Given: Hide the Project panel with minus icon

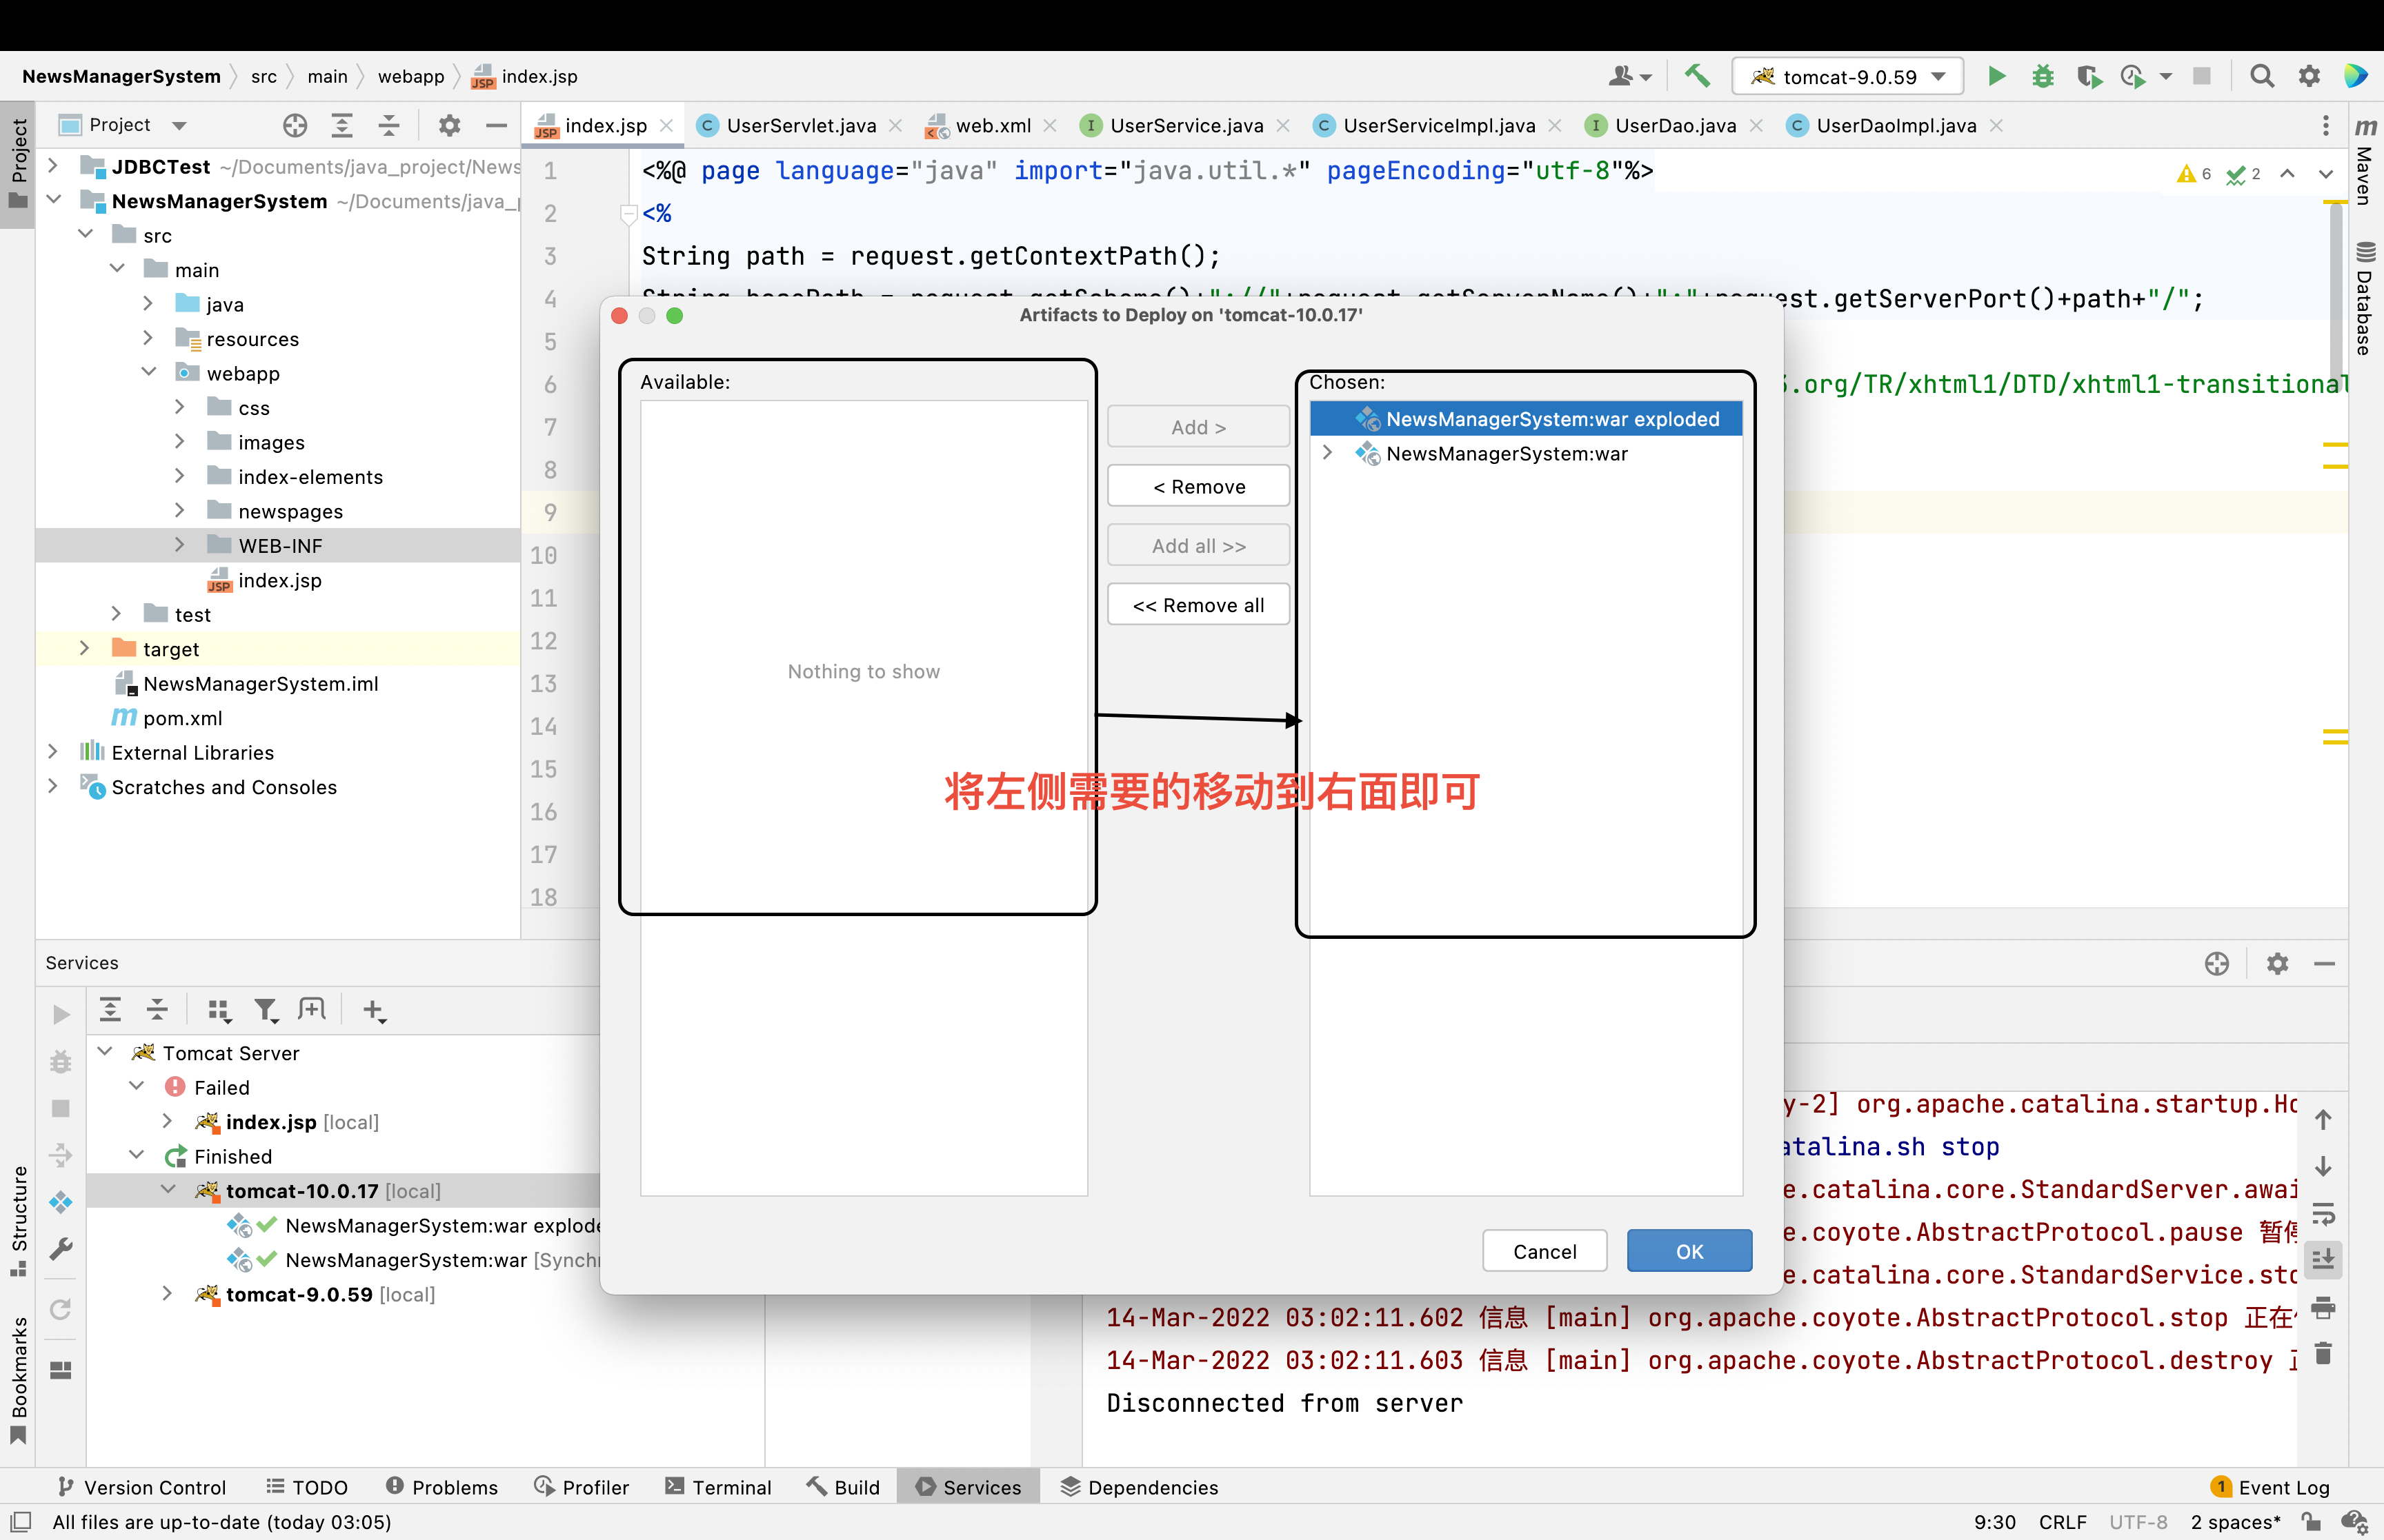Looking at the screenshot, I should 496,125.
